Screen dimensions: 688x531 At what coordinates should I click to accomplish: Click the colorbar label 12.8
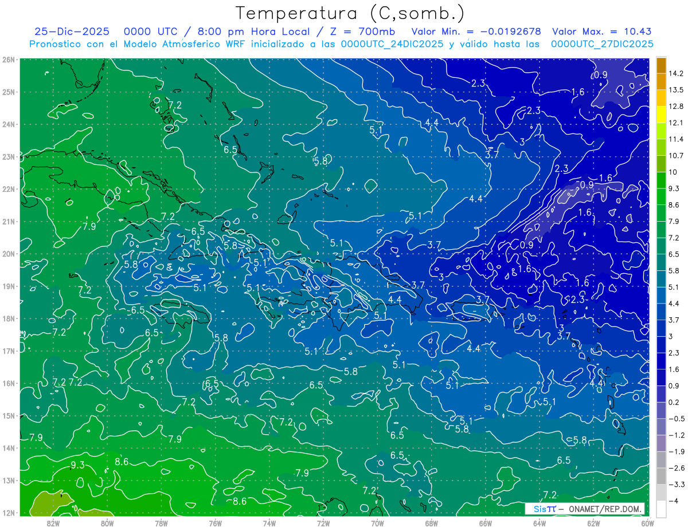point(676,107)
